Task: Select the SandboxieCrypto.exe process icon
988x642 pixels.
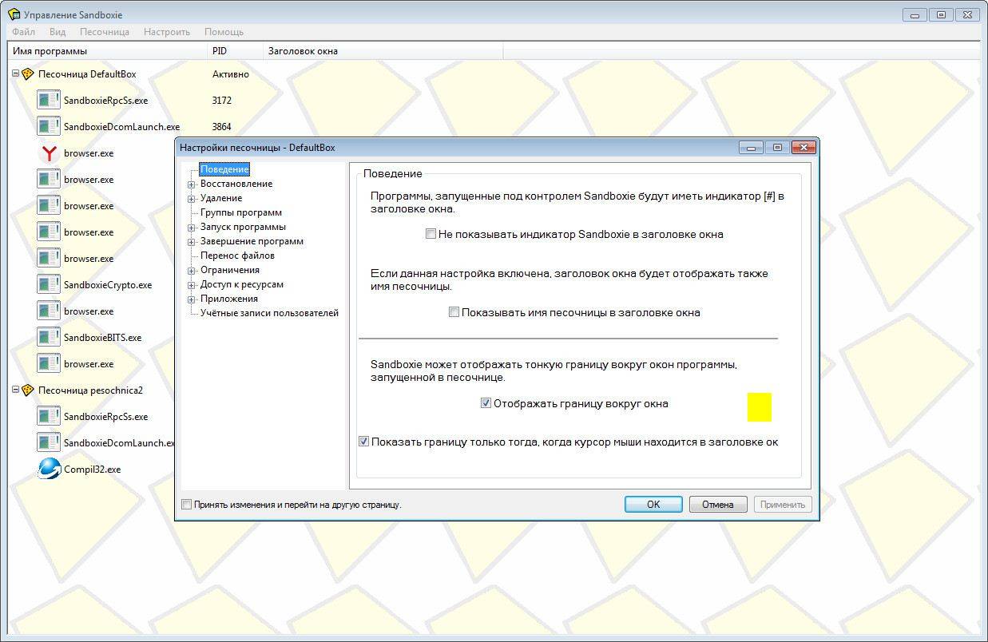Action: (x=49, y=285)
